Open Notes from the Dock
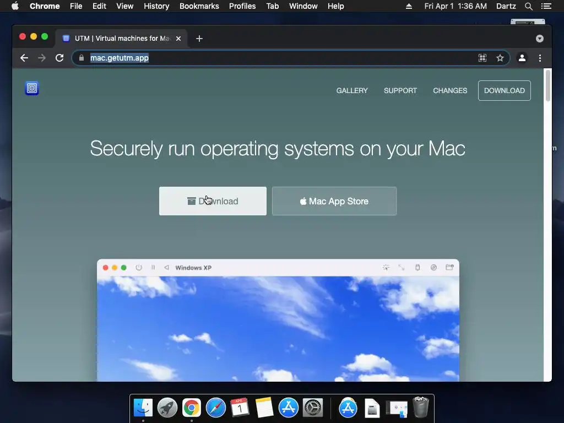564x423 pixels. coord(264,408)
